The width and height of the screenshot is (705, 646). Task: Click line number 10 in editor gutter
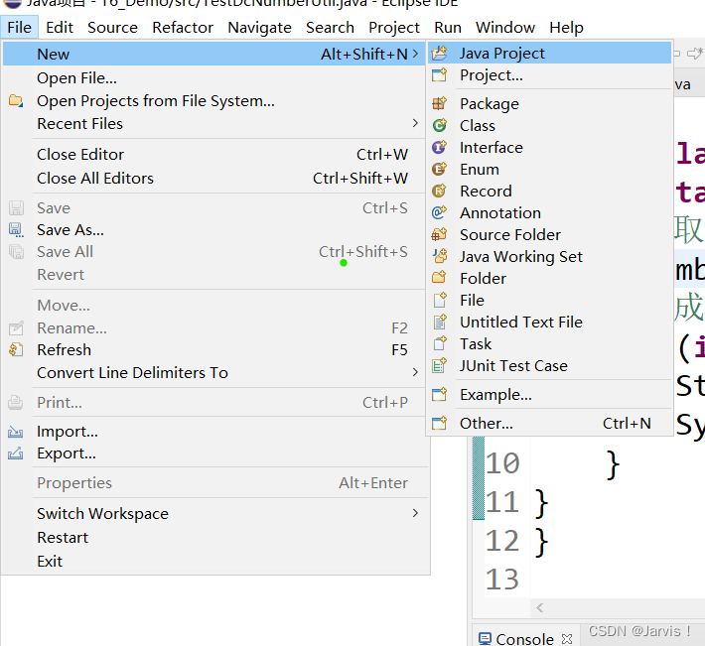click(x=502, y=463)
